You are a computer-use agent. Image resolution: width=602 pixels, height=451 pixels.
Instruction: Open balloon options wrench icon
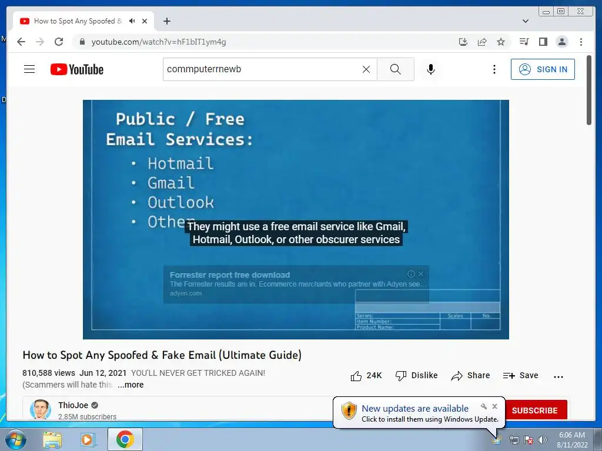click(484, 406)
